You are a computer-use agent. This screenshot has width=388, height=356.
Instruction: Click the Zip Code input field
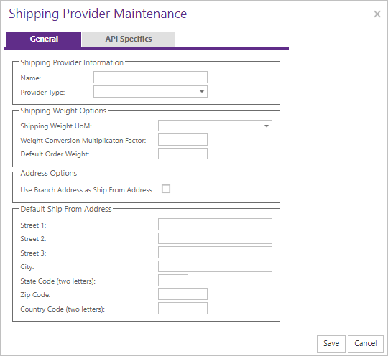183,294
